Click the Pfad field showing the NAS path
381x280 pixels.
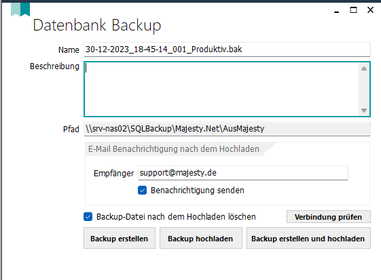(x=227, y=129)
